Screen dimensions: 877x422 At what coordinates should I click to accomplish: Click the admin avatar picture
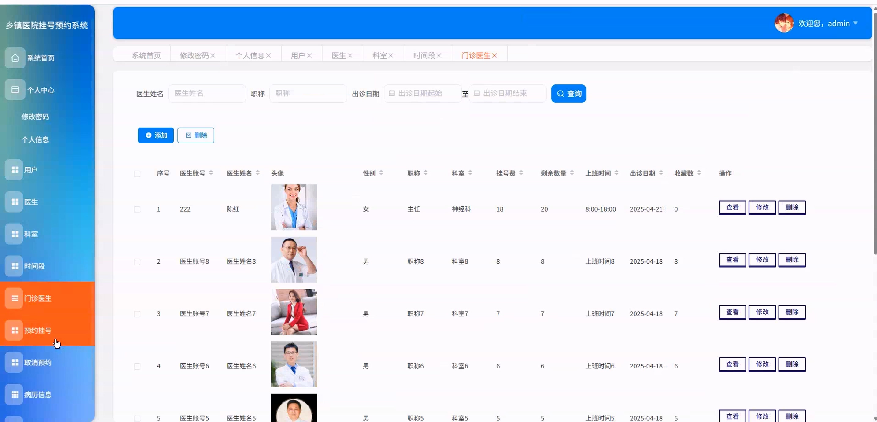click(784, 23)
